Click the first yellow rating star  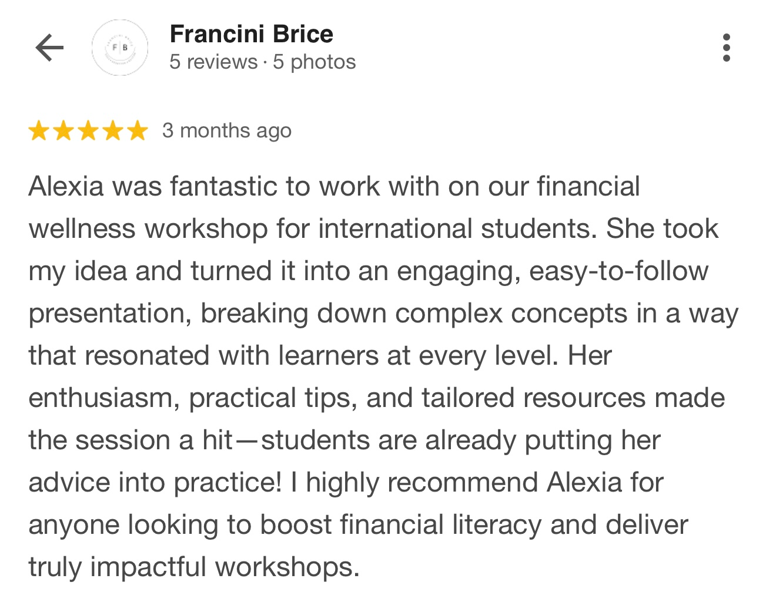[x=39, y=130]
